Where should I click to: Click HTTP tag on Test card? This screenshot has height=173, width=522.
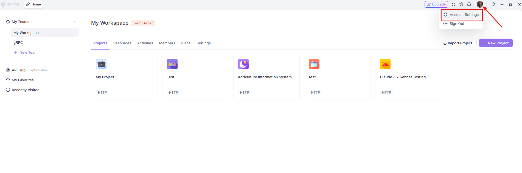click(173, 93)
